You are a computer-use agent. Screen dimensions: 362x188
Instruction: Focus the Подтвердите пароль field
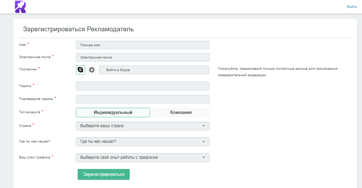tap(143, 99)
